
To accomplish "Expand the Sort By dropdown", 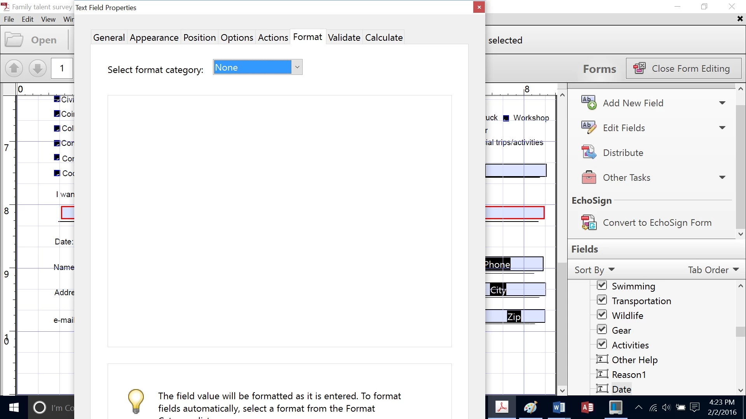I will [594, 270].
